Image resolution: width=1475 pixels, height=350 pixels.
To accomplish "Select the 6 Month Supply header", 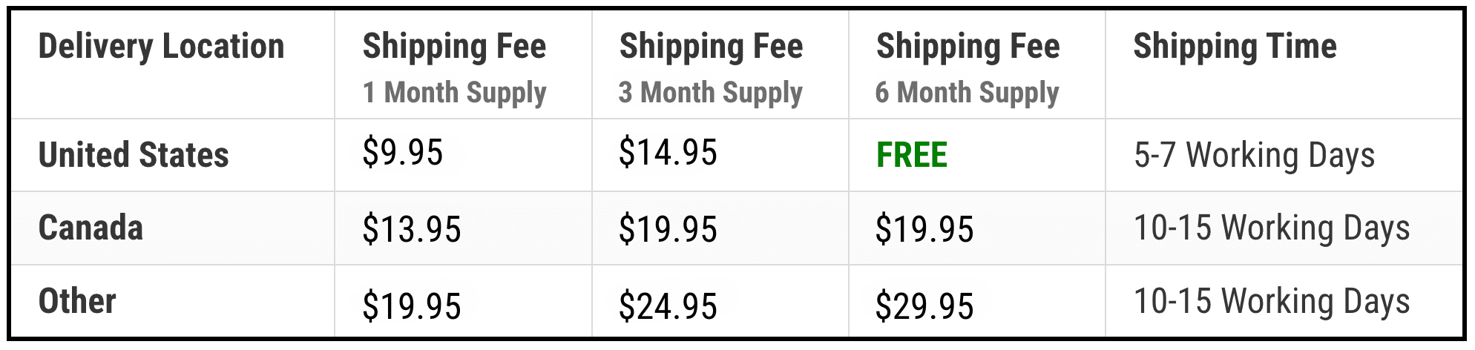I will click(968, 93).
